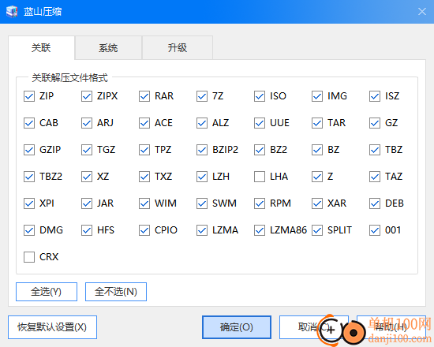Uncheck the ZIP format checkbox
Screen dimensions: 434x347
tap(29, 96)
